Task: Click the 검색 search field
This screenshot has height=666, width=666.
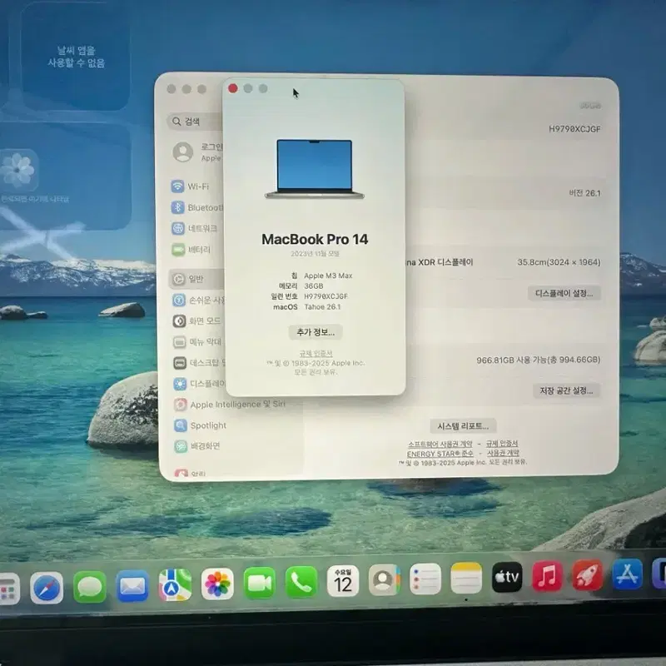Action: pos(196,122)
